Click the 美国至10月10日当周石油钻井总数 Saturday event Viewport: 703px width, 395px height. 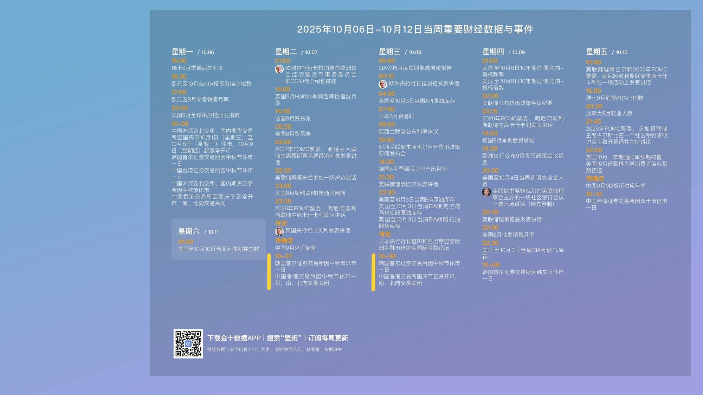[218, 249]
